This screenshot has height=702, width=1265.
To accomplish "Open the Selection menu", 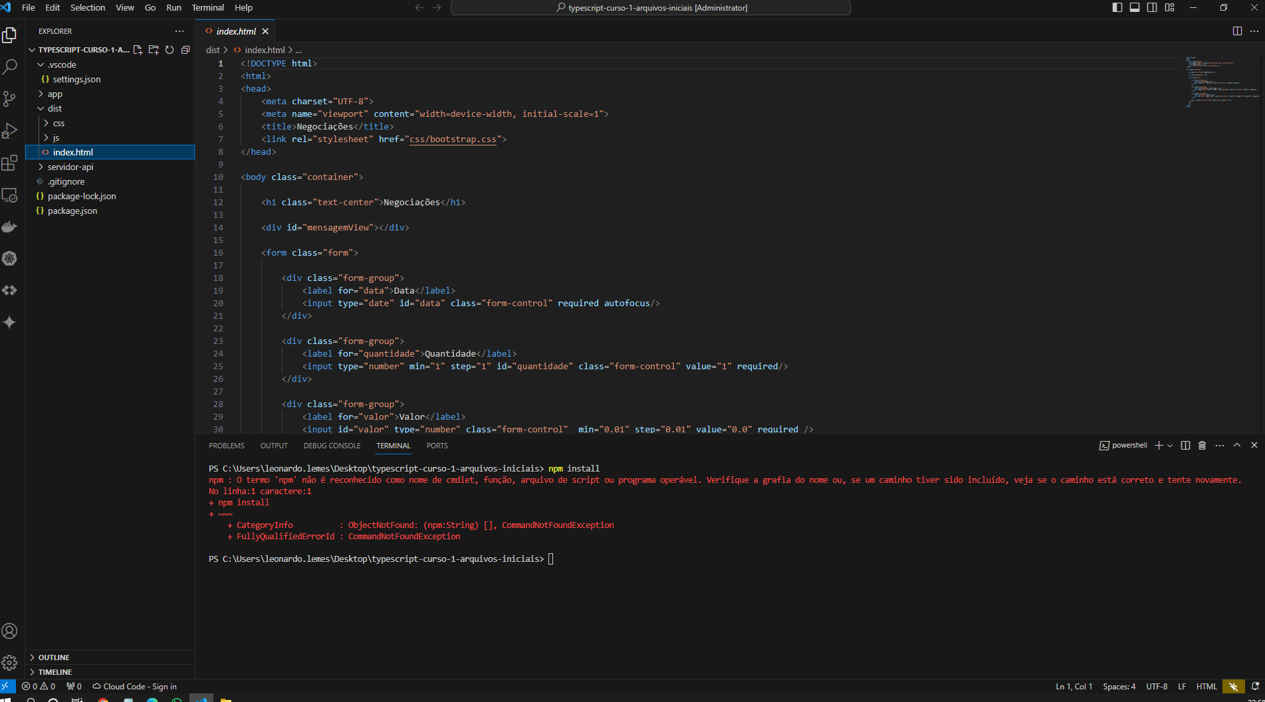I will (x=88, y=8).
